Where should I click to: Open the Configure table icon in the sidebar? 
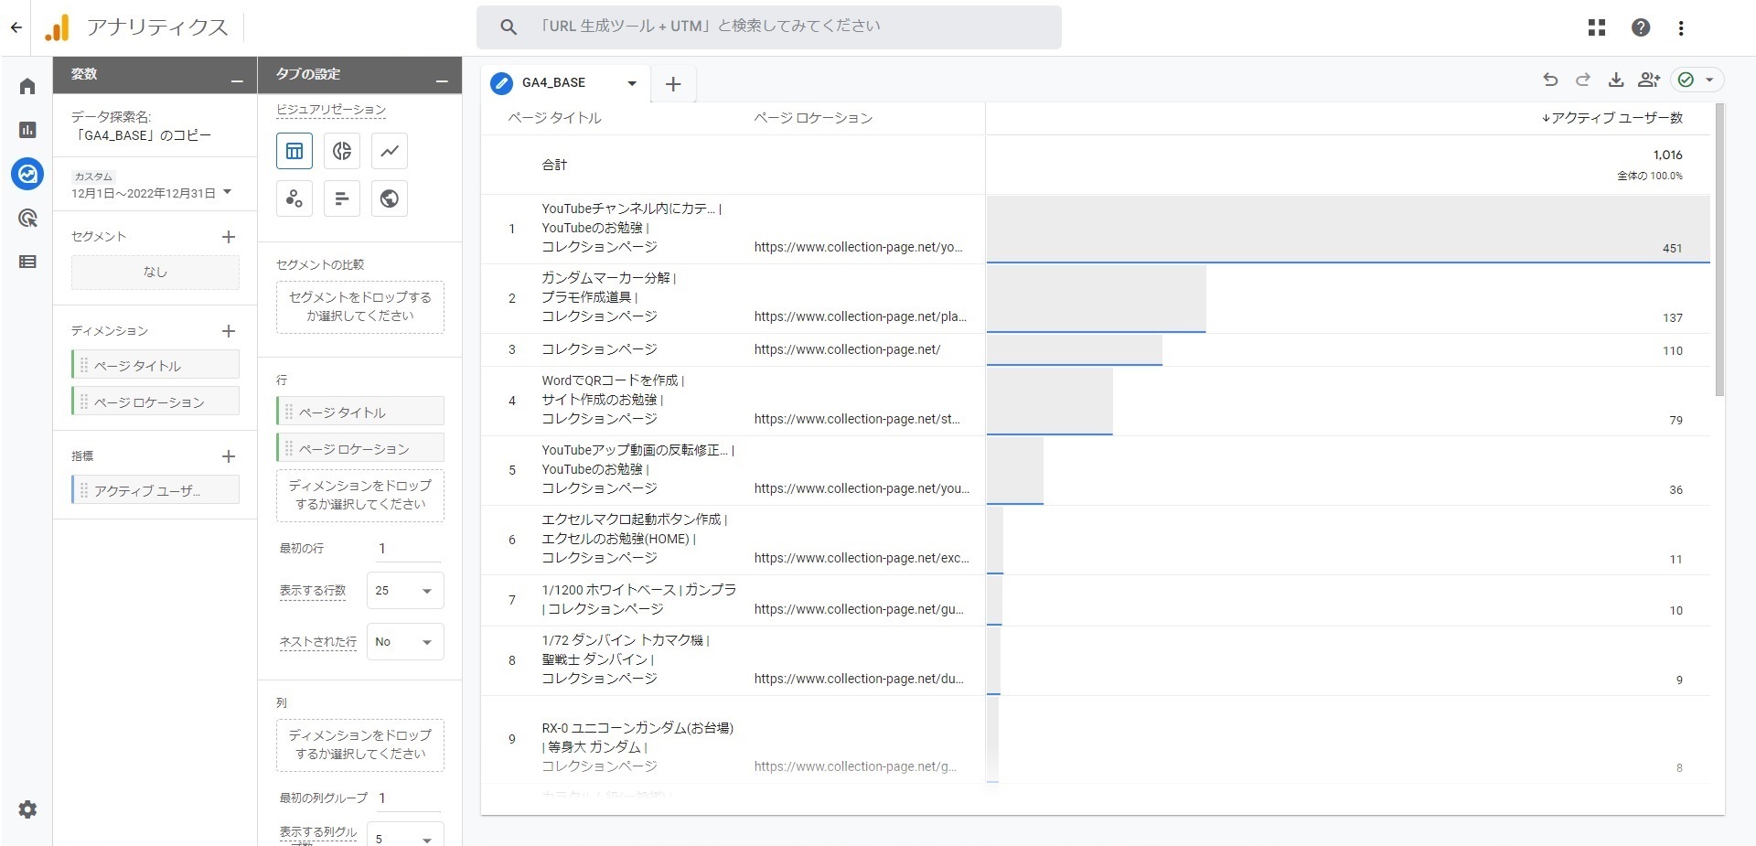tap(27, 262)
